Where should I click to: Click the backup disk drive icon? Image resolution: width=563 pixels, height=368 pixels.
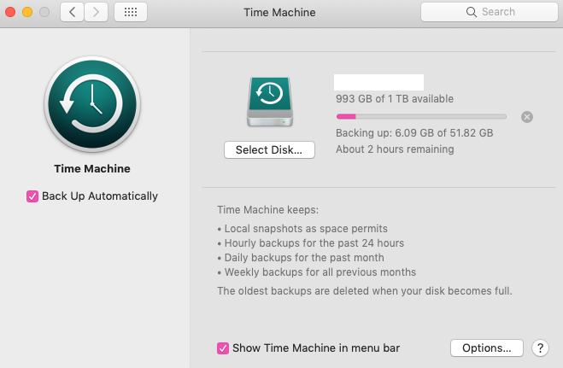coord(270,102)
